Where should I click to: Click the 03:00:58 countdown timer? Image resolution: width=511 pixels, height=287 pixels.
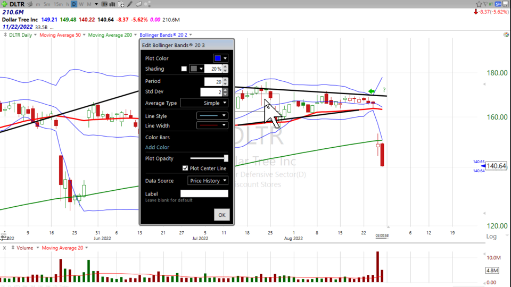click(382, 235)
